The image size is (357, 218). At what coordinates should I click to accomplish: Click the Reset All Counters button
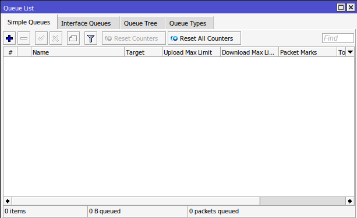point(204,38)
